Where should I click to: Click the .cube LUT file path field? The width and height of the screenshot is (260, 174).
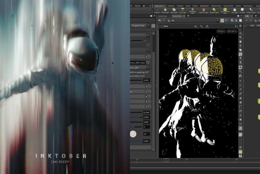click(138, 63)
